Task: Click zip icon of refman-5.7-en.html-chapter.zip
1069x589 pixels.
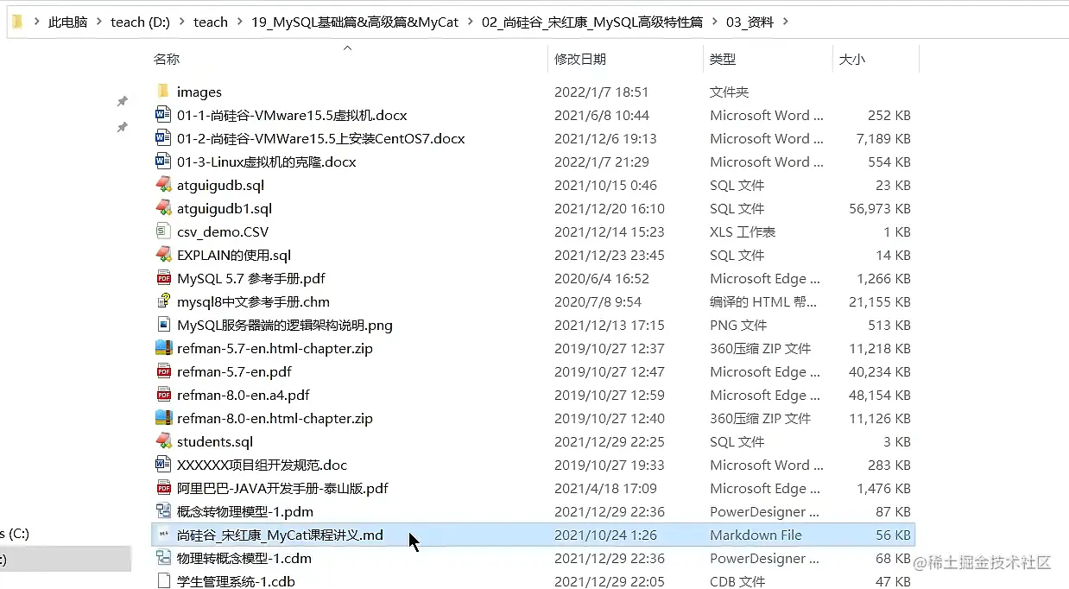Action: 164,348
